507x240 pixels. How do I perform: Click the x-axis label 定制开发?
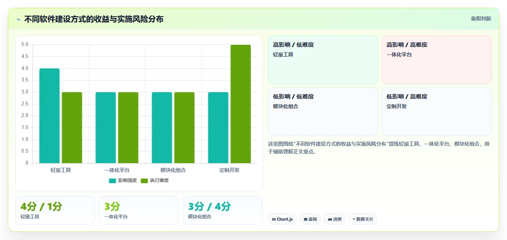pyautogui.click(x=229, y=170)
